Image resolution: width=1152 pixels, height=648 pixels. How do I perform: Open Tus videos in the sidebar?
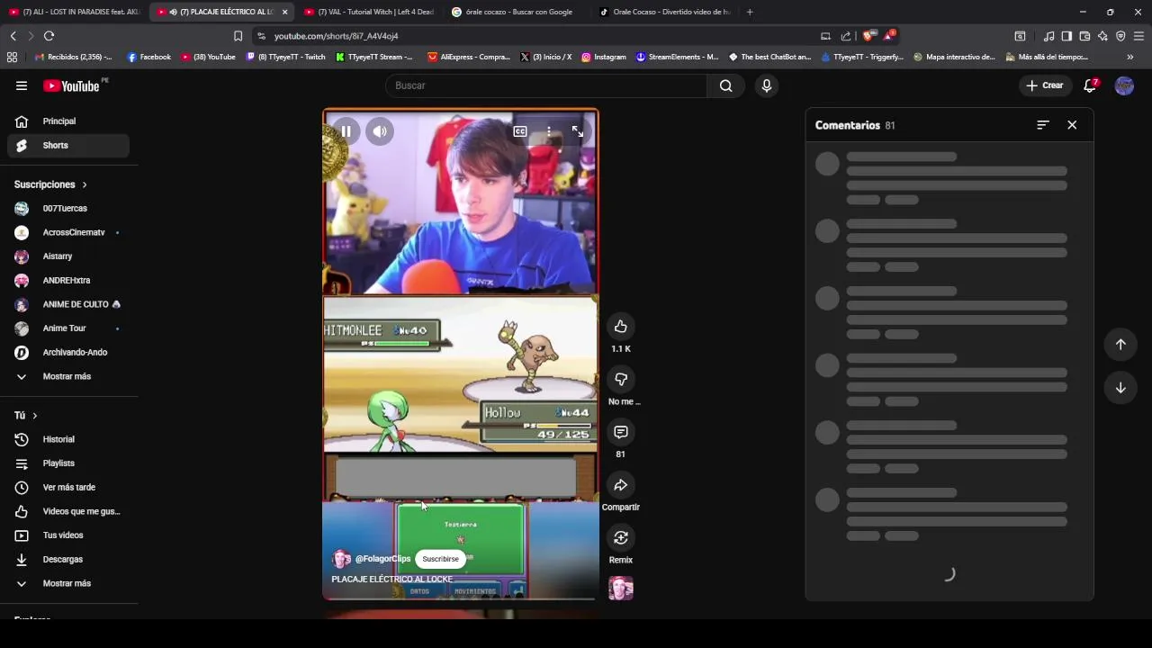[68, 535]
